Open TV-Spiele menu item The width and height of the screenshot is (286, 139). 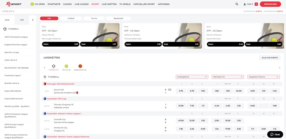tap(125, 4)
